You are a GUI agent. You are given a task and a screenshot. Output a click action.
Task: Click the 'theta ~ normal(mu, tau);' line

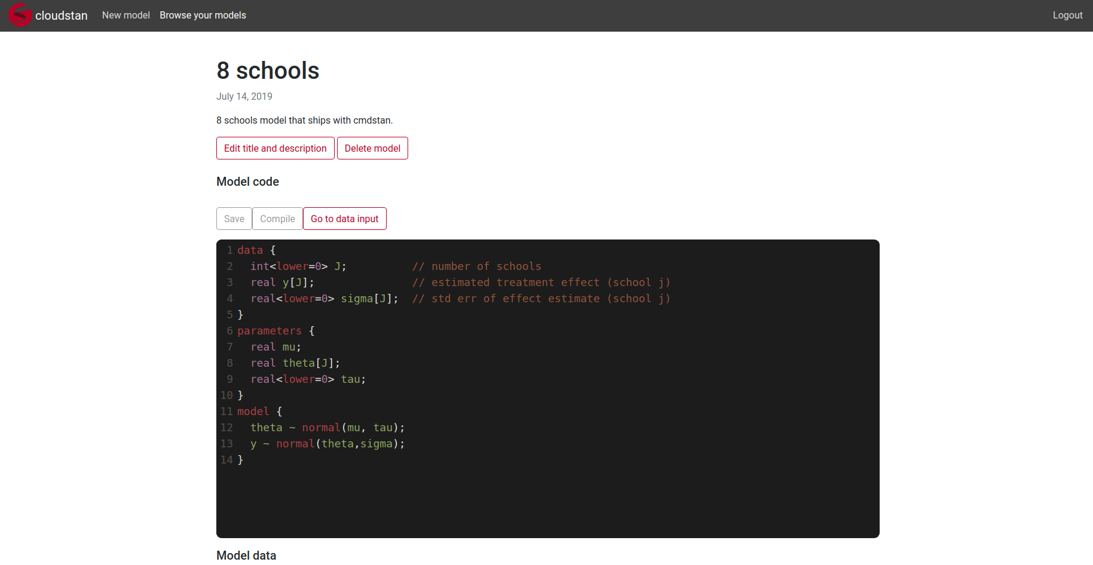tap(327, 428)
